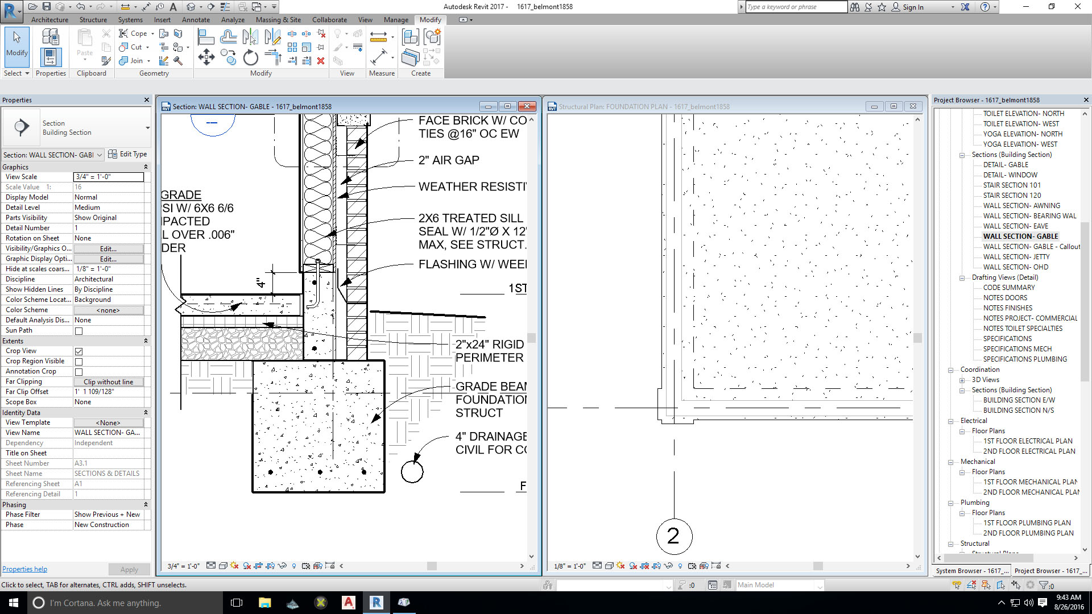This screenshot has height=614, width=1092.
Task: Select the Move tool in Modify panel
Action: pos(206,57)
